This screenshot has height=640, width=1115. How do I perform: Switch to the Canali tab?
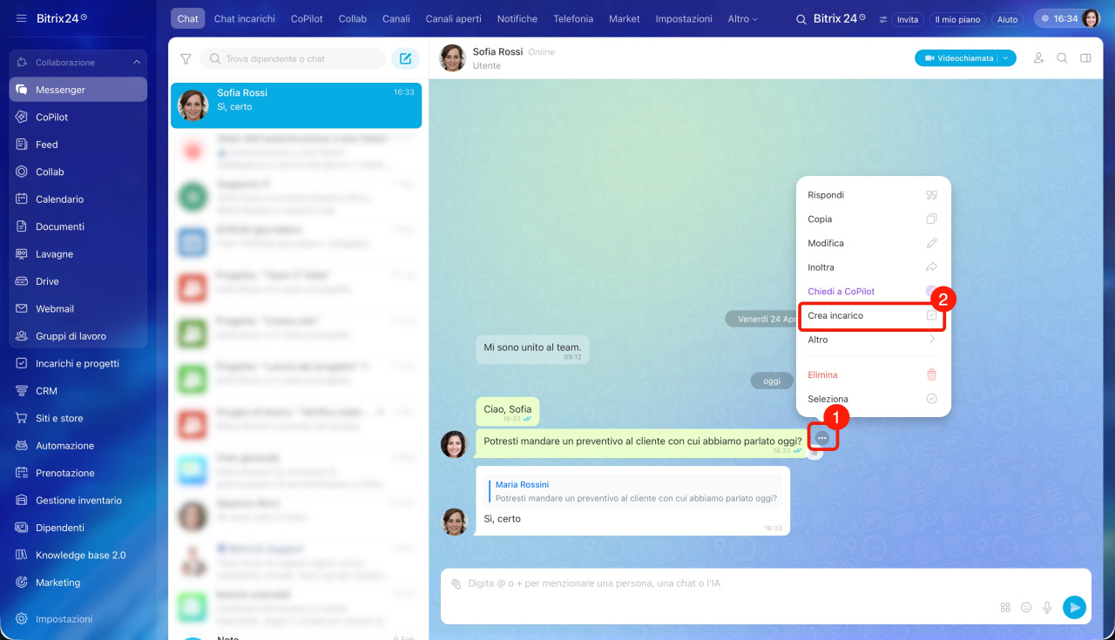[396, 19]
